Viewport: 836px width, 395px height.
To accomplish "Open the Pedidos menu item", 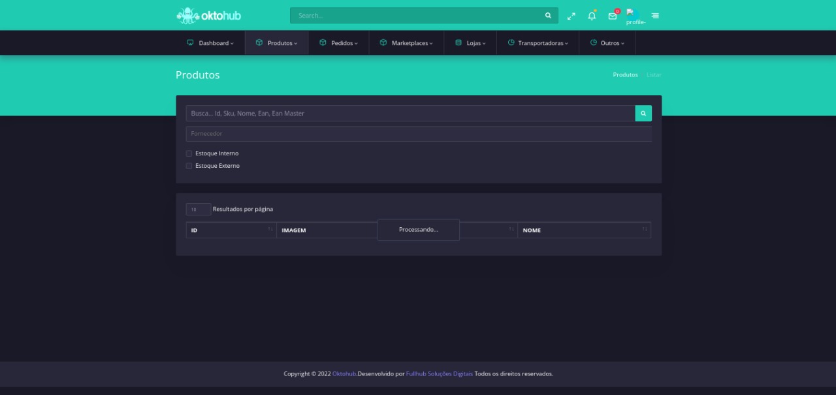I will coord(338,43).
